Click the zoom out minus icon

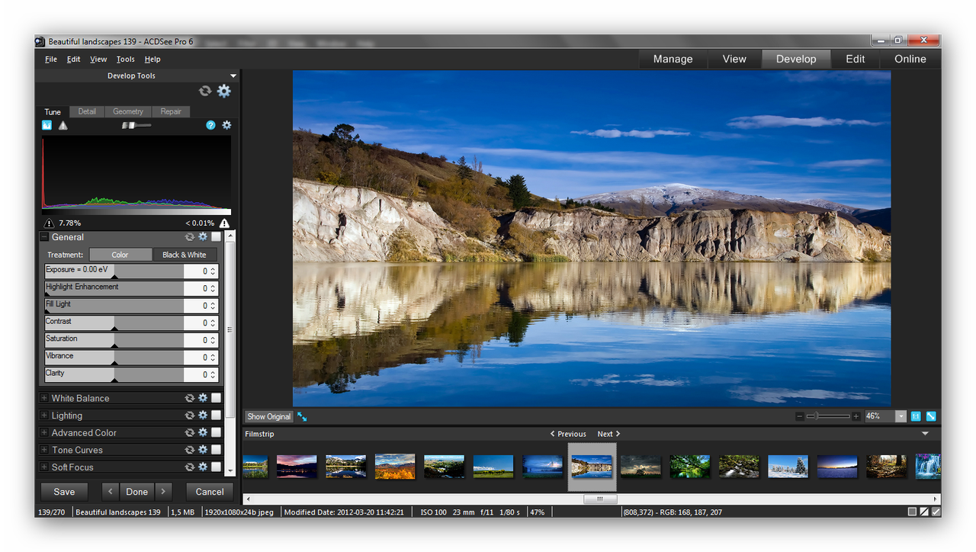click(800, 416)
